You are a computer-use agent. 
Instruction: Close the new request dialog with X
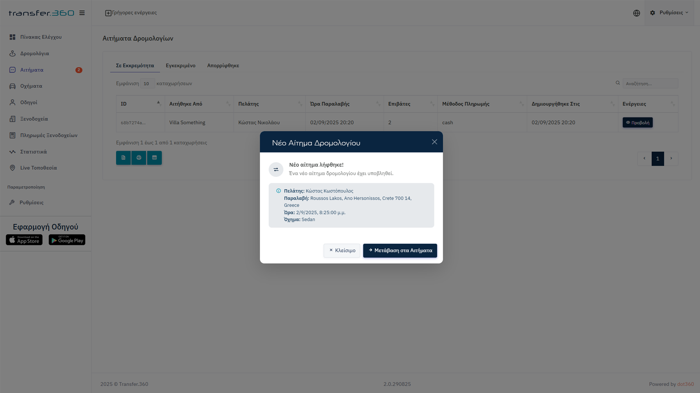(x=434, y=142)
